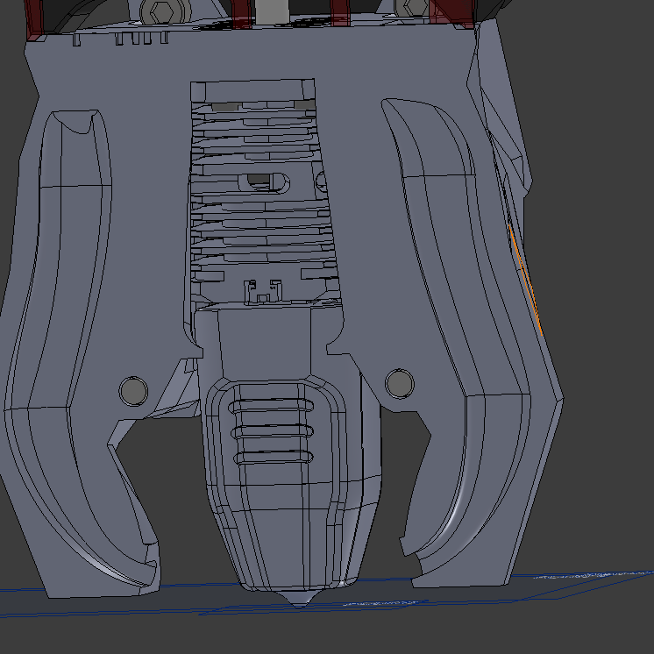This screenshot has height=654, width=654.
Task: Click the right round pin hole on the model
Action: tap(400, 383)
